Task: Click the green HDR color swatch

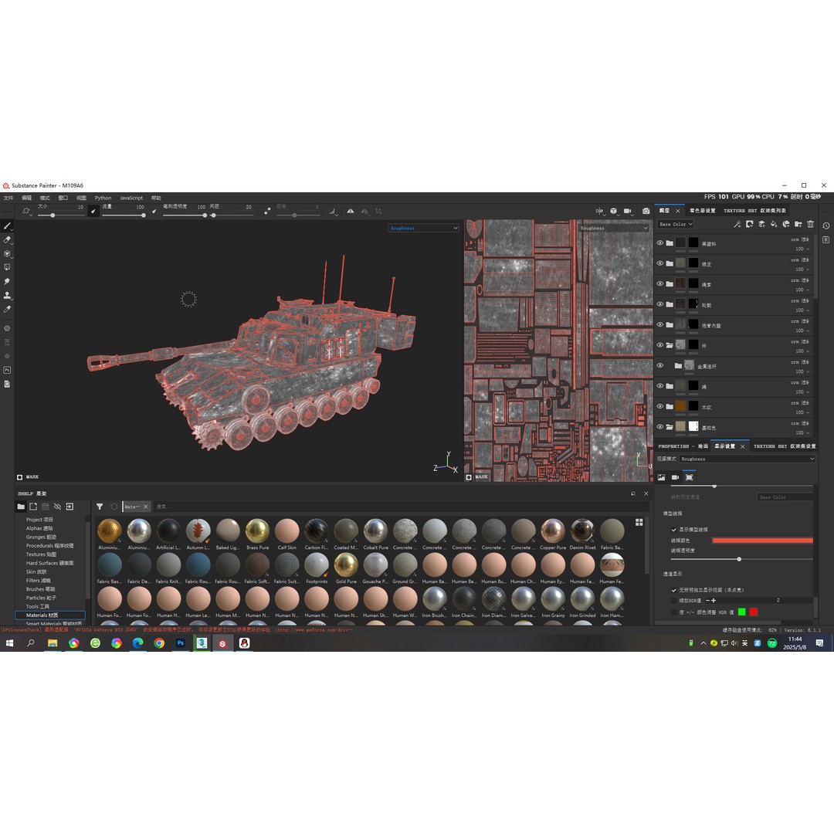Action: coord(742,612)
